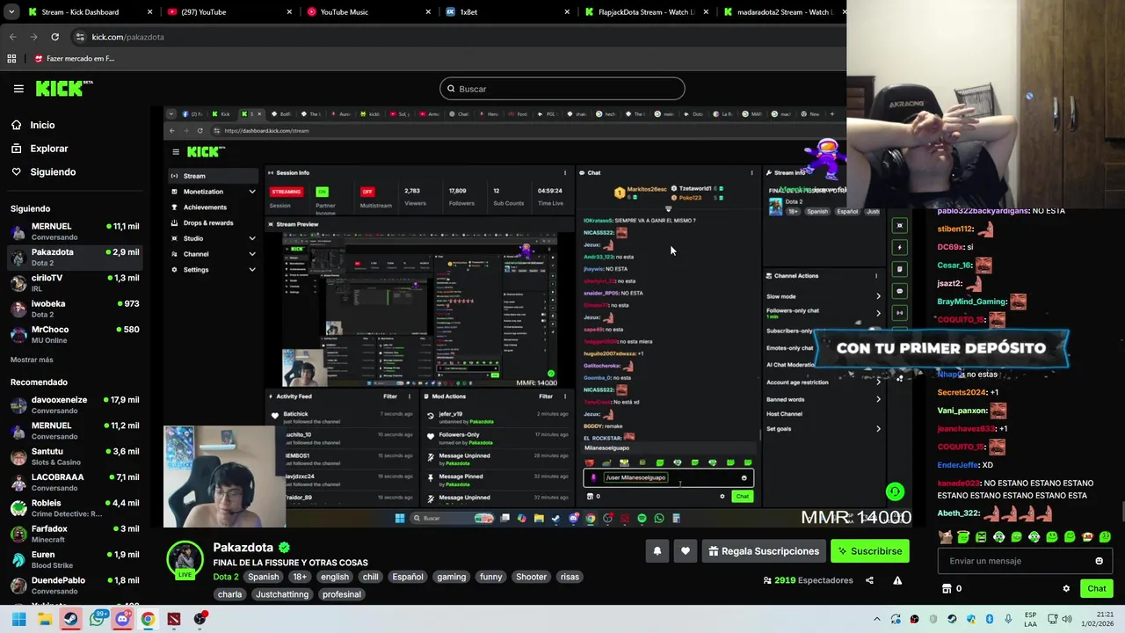Open the Windows Start menu
The height and width of the screenshot is (633, 1125).
point(18,619)
